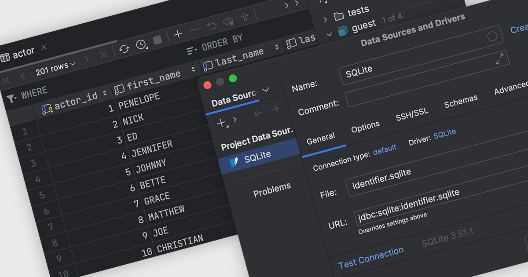
Task: Open the Advanced tab
Action: coord(511,87)
